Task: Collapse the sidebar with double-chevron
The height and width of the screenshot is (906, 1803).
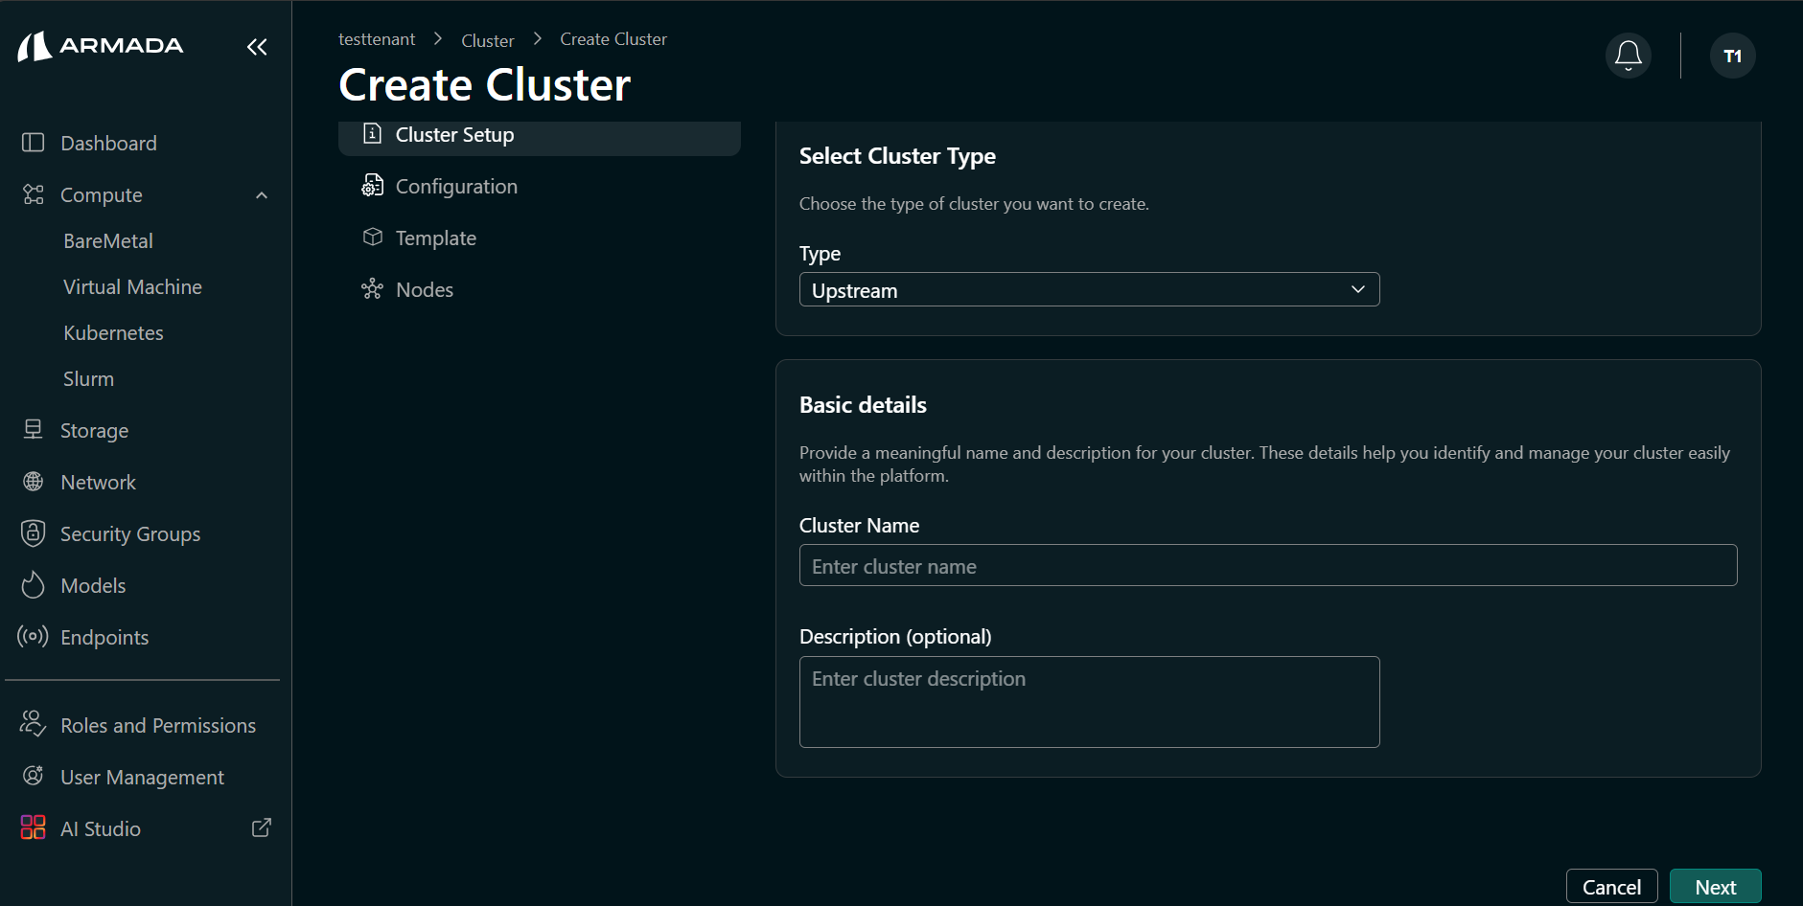Action: (x=256, y=46)
